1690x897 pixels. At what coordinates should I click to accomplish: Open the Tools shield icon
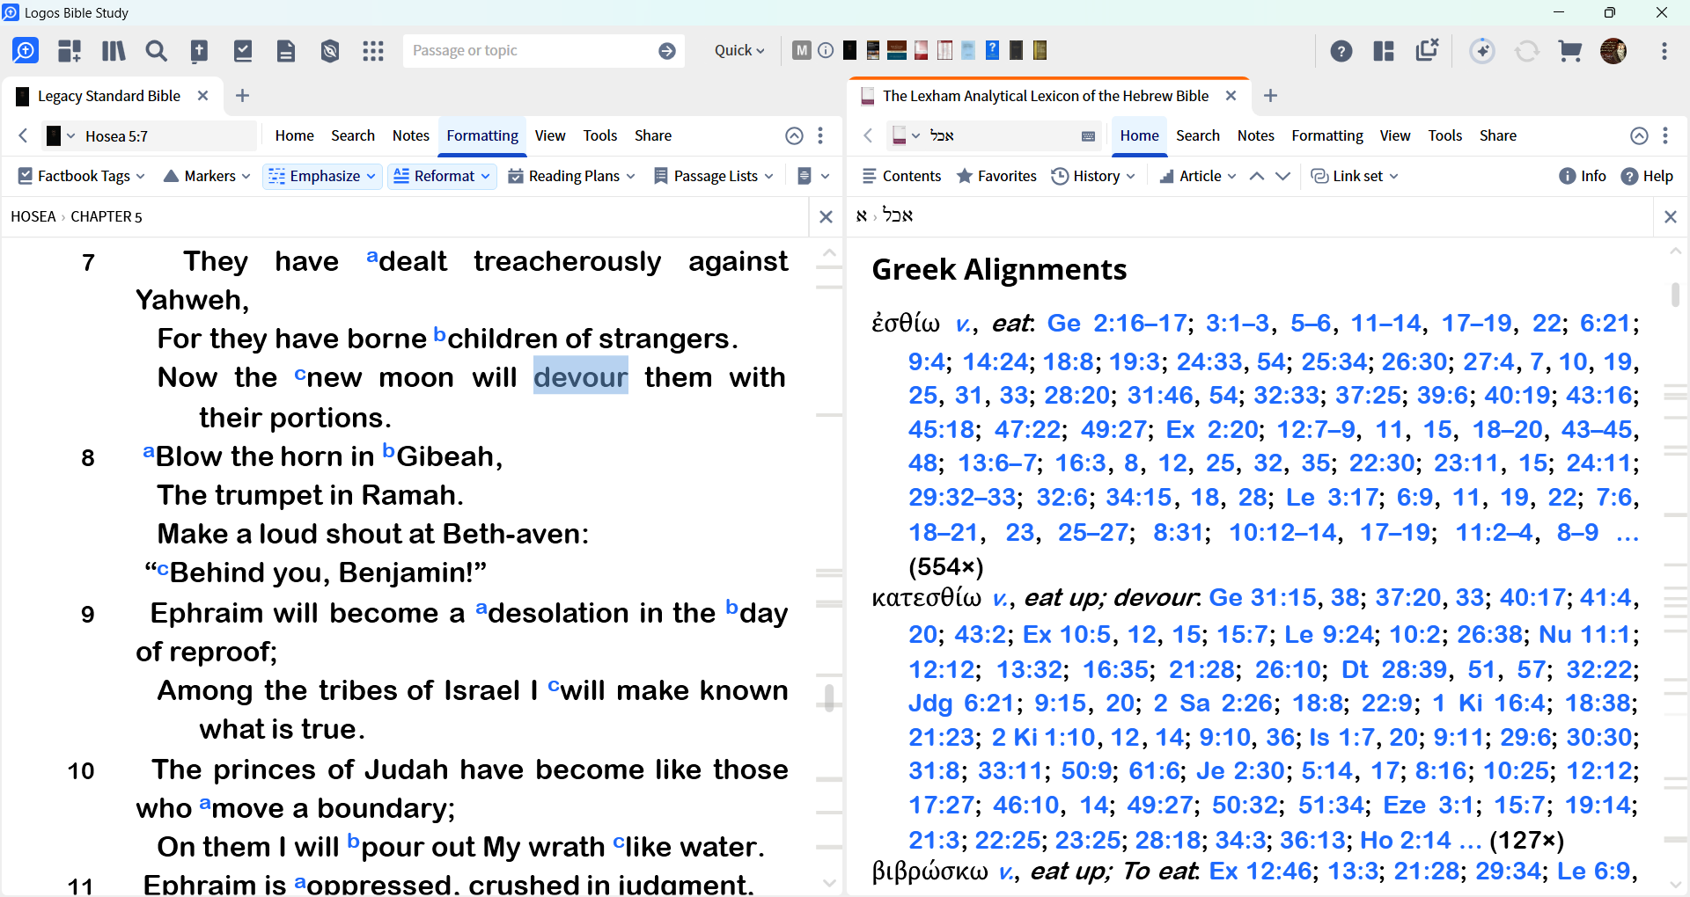click(x=330, y=51)
